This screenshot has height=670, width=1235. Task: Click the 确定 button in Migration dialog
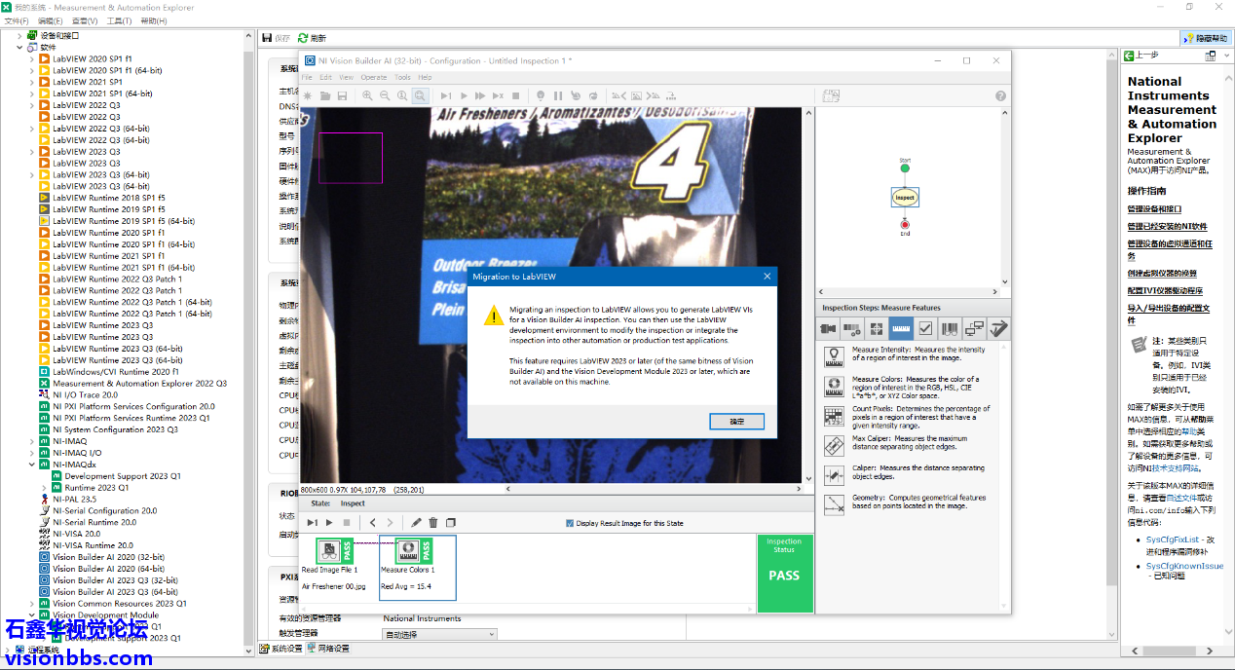pyautogui.click(x=737, y=422)
